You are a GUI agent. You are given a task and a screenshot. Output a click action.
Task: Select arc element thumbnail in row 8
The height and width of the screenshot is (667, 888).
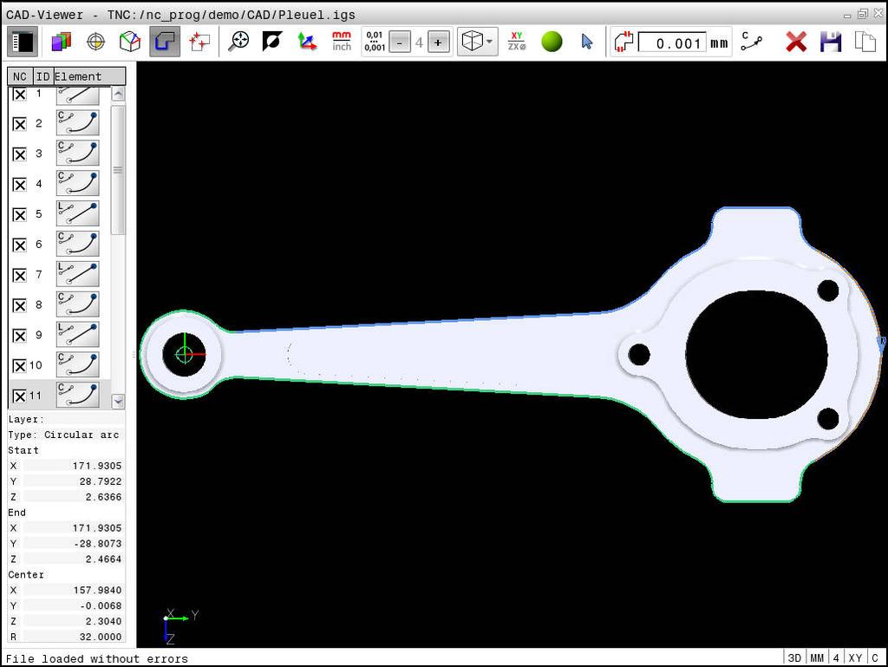[77, 304]
